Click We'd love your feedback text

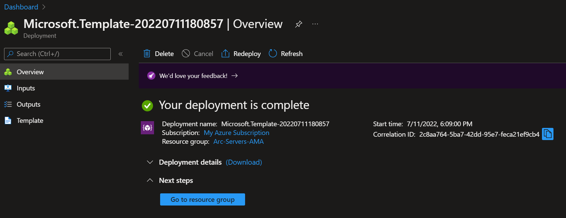[193, 76]
